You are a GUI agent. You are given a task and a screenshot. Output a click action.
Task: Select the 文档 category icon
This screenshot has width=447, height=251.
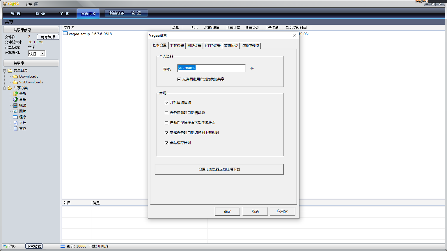click(x=15, y=123)
